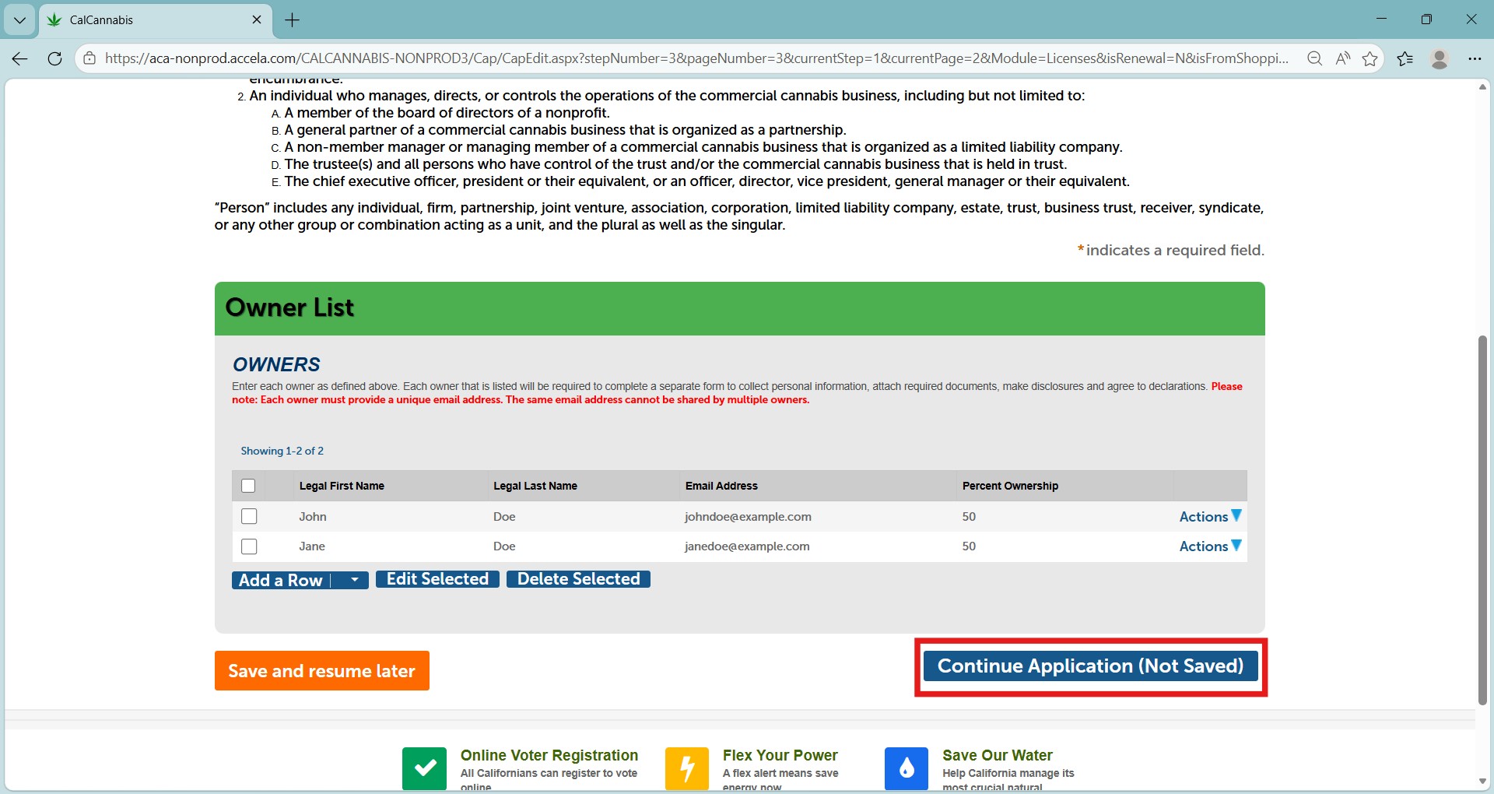Click the browser Back arrow

point(20,58)
